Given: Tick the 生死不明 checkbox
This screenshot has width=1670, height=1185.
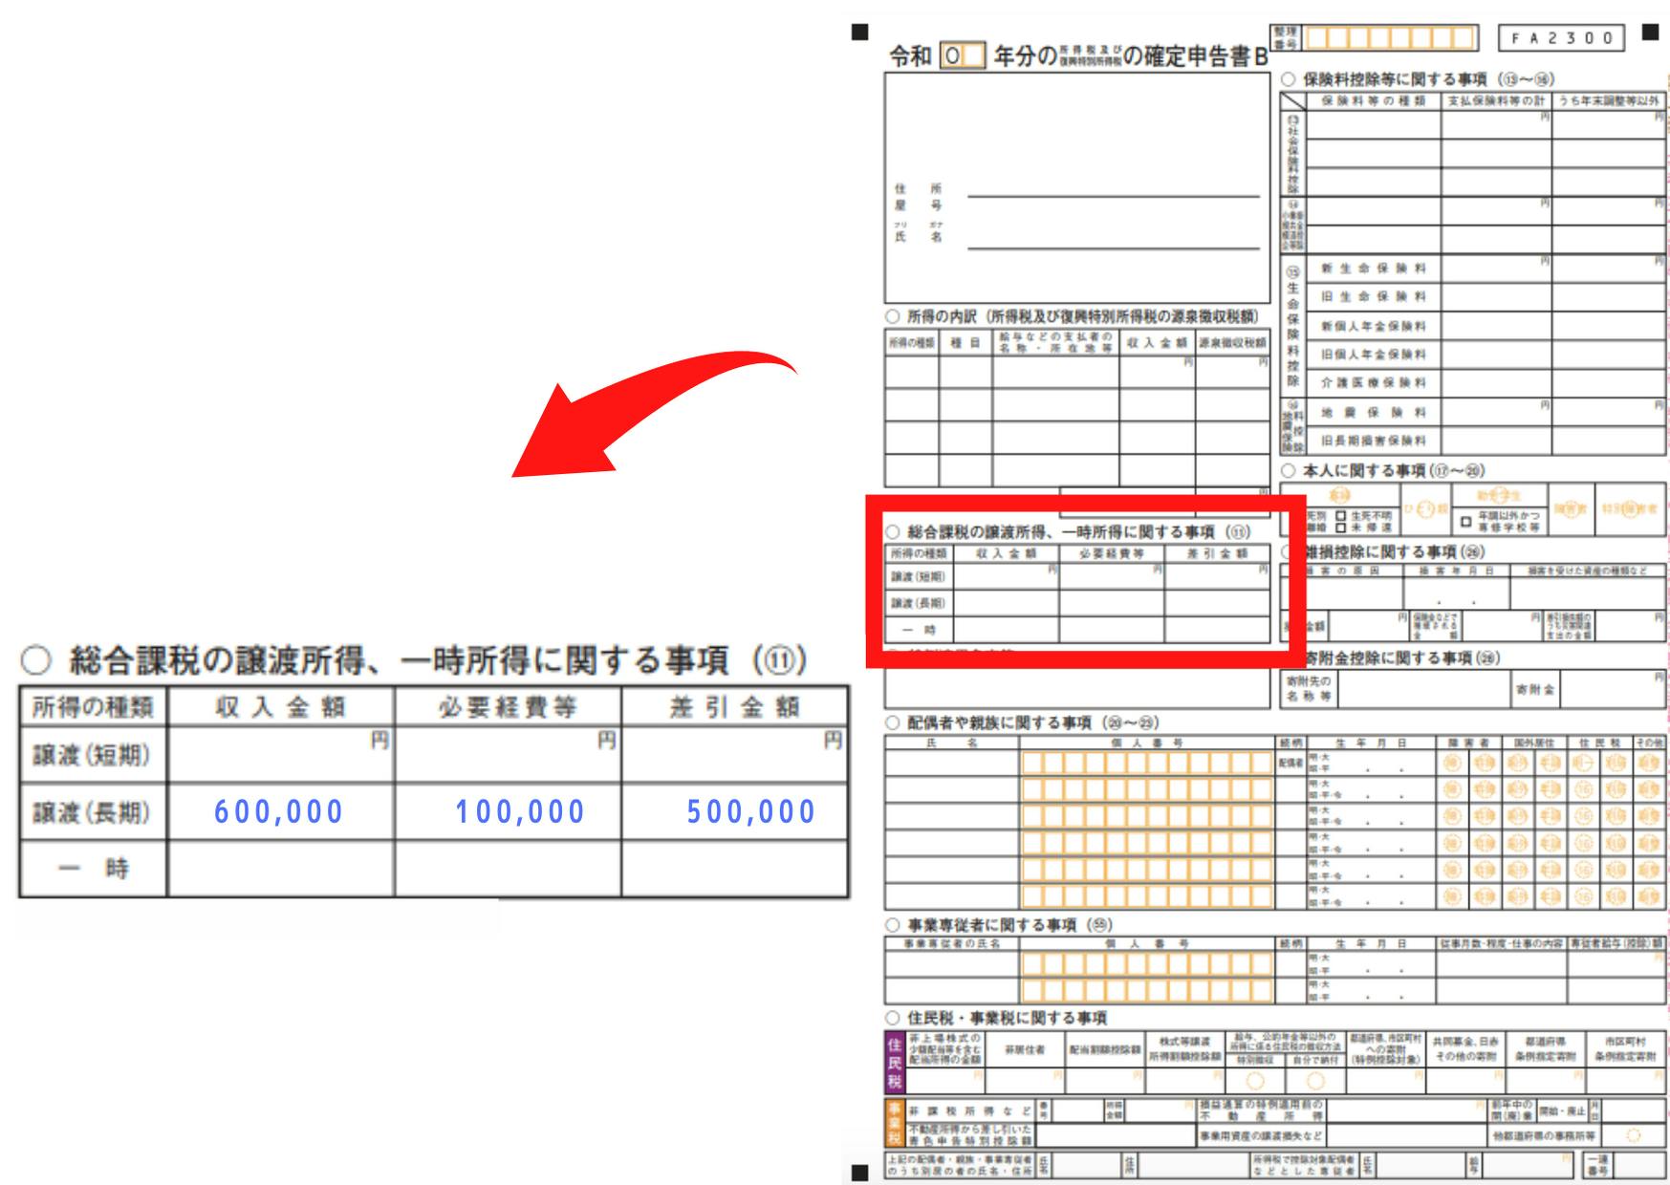Looking at the screenshot, I should click(x=1341, y=516).
